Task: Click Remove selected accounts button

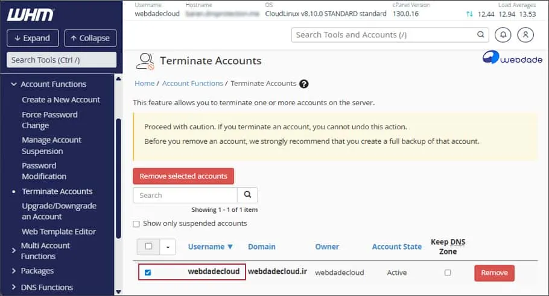Action: [183, 176]
